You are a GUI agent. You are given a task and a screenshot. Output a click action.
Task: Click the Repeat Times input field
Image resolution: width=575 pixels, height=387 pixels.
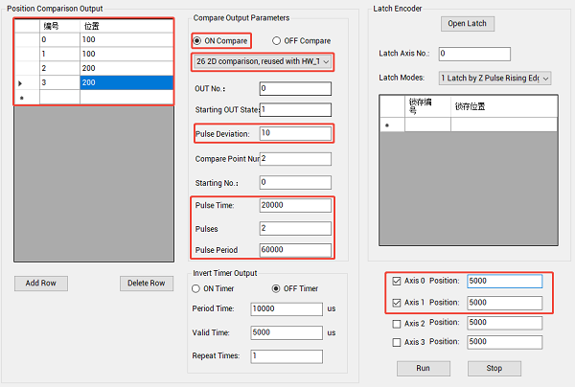[287, 355]
